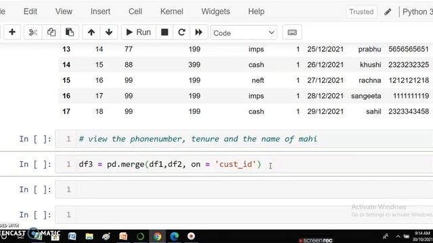Cut selected cells with scissors icon
Image resolution: width=433 pixels, height=243 pixels.
(x=33, y=32)
